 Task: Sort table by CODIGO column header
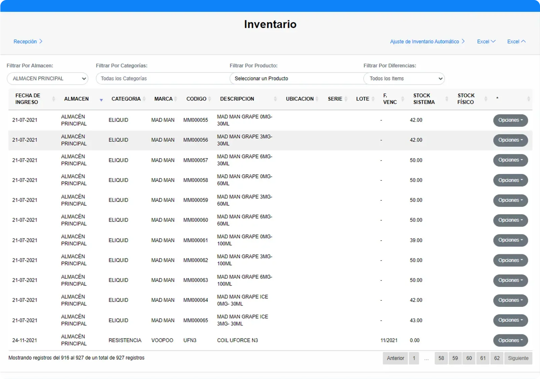click(196, 99)
